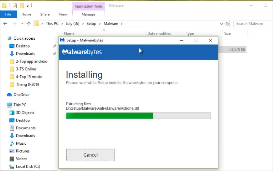
Task: Sort by the Type column header
Action: [190, 33]
